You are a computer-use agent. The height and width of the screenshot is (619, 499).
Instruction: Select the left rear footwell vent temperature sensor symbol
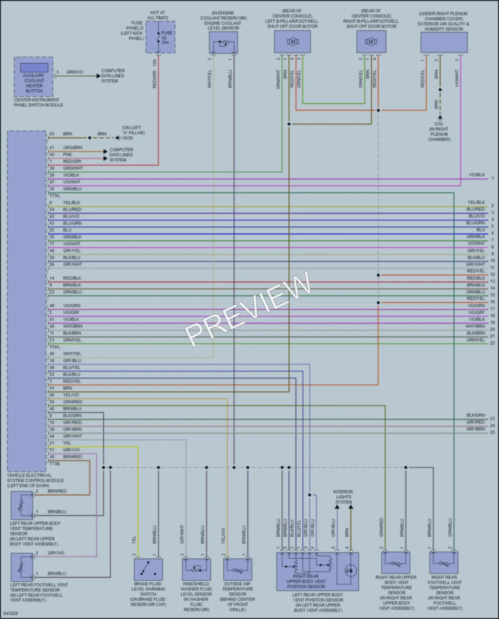click(22, 567)
